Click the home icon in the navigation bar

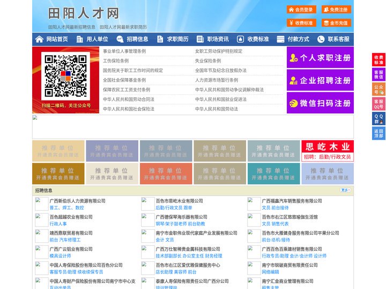click(x=39, y=39)
